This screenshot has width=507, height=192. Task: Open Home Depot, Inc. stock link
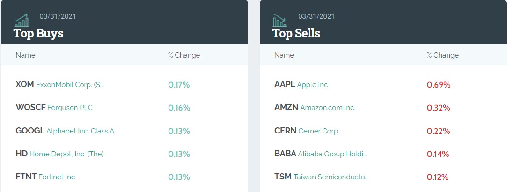click(x=66, y=154)
